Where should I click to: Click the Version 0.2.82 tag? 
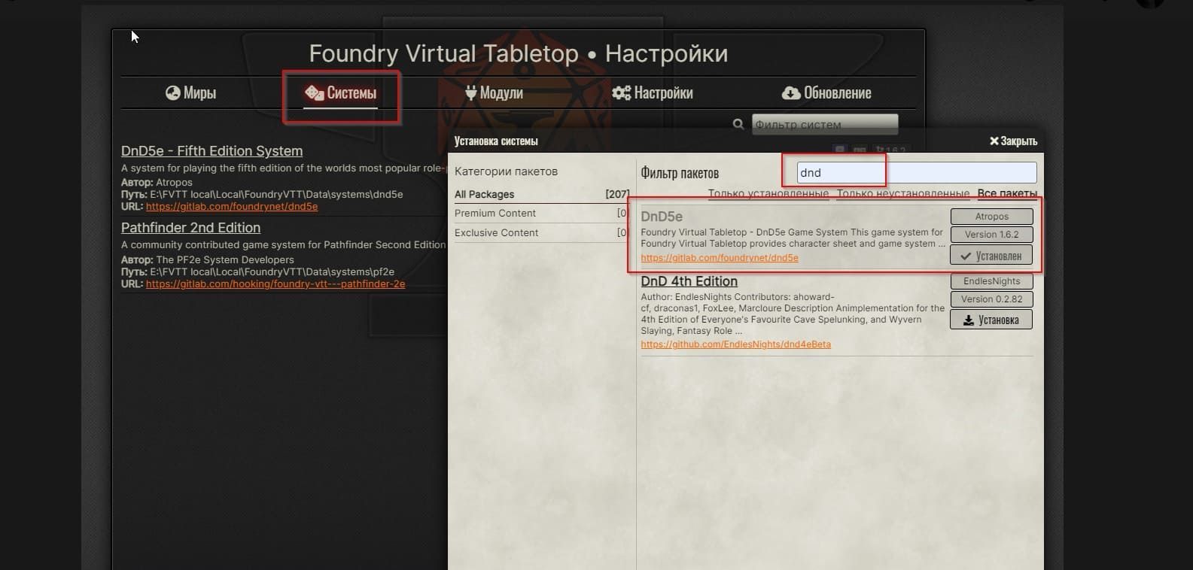click(991, 299)
